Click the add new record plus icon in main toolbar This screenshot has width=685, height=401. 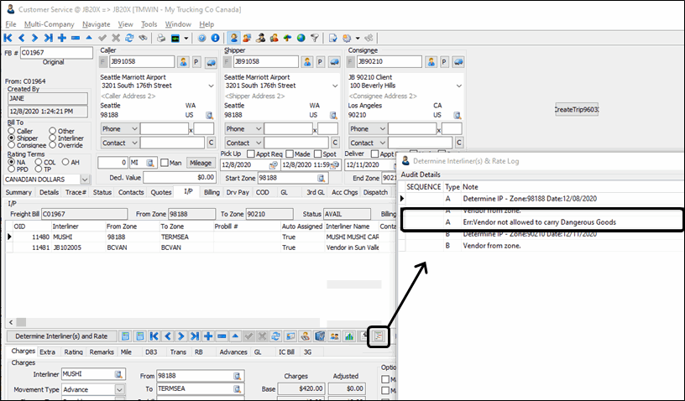[x=62, y=38]
